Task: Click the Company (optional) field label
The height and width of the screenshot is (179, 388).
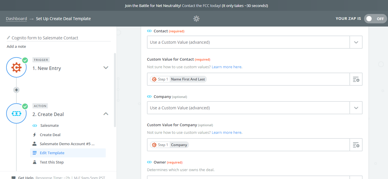Action: click(x=170, y=97)
